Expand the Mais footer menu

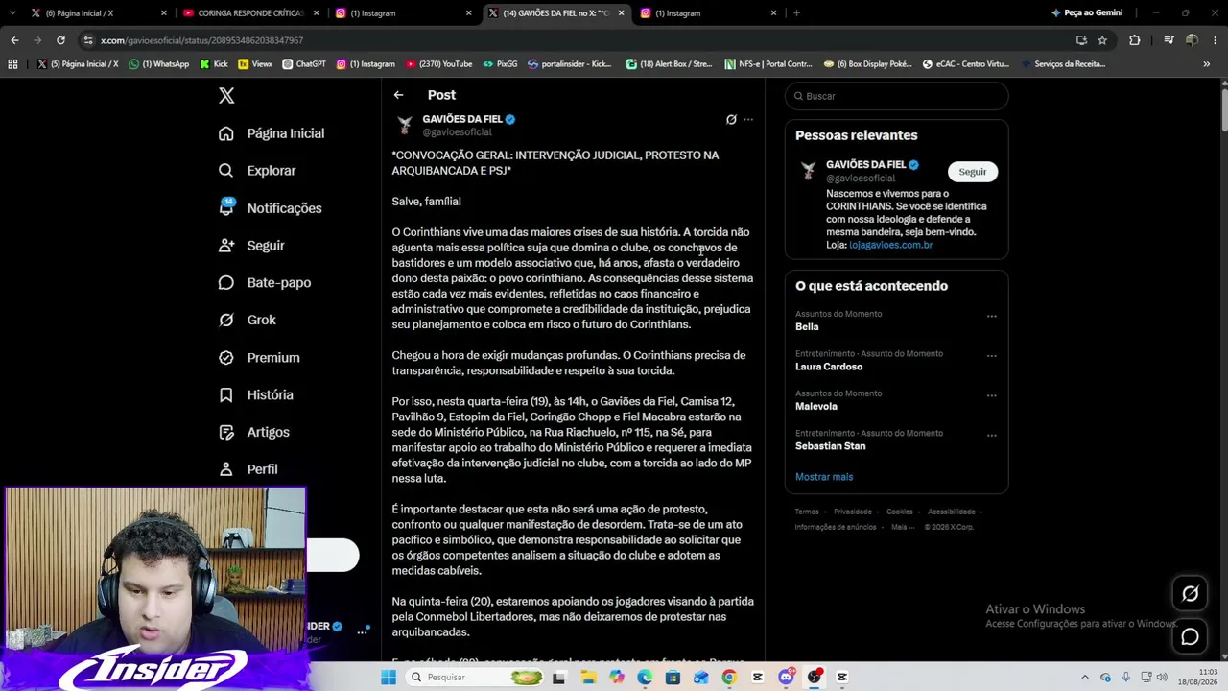tap(903, 527)
